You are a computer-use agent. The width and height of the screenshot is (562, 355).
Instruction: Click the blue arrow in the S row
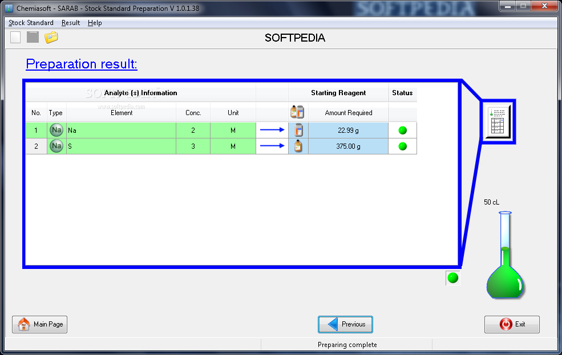tap(272, 146)
